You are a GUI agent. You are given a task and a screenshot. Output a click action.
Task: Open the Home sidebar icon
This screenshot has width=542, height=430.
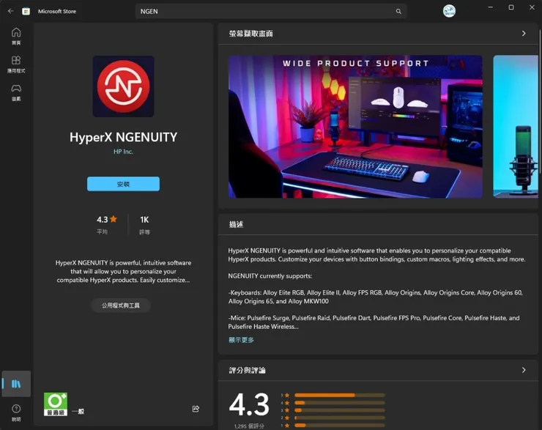16,37
